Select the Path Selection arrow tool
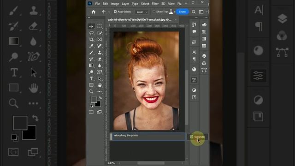Image resolution: width=295 pixels, height=166 pixels. [x=100, y=79]
